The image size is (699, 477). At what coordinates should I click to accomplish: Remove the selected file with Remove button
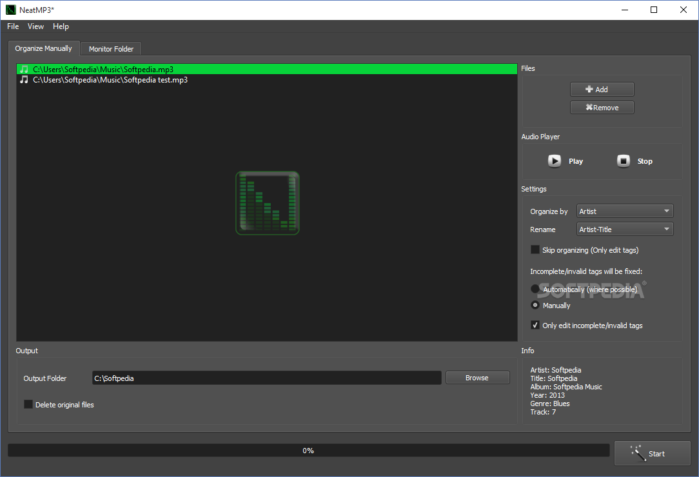point(602,108)
